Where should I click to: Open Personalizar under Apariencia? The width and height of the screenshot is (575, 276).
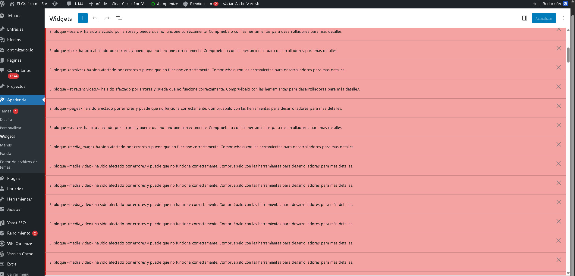11,128
